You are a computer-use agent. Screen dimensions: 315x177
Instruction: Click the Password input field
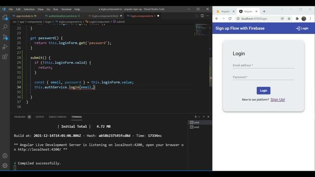click(x=263, y=77)
